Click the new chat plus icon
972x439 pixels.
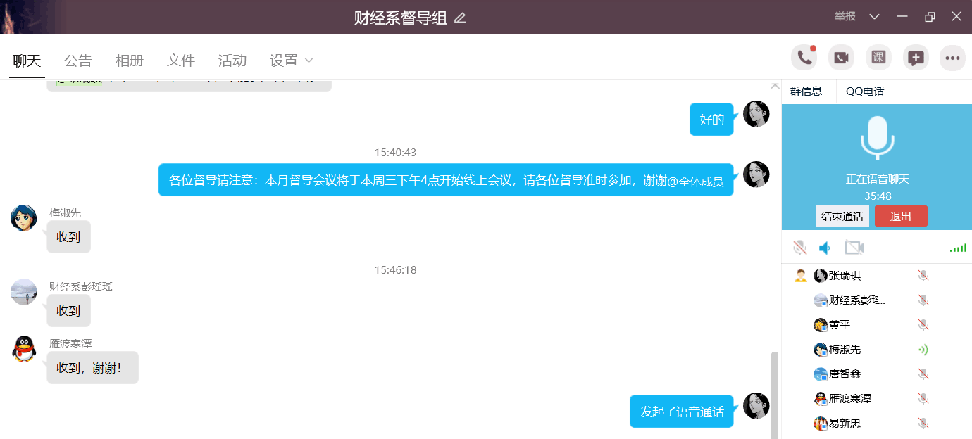pos(916,58)
